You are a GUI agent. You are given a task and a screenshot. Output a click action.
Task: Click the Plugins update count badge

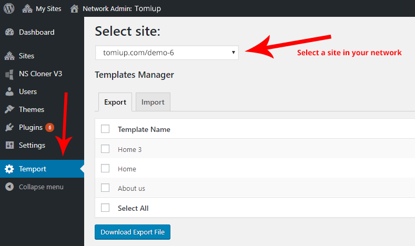click(x=50, y=128)
